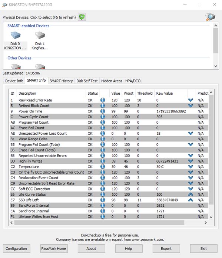Click up chevron on Life Curve Status row
The image size is (222, 258).
pyautogui.click(x=190, y=194)
